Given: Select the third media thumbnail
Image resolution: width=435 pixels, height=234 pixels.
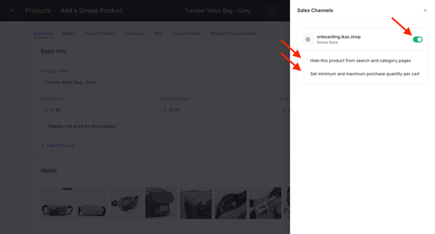Looking at the screenshot, I should [x=127, y=204].
